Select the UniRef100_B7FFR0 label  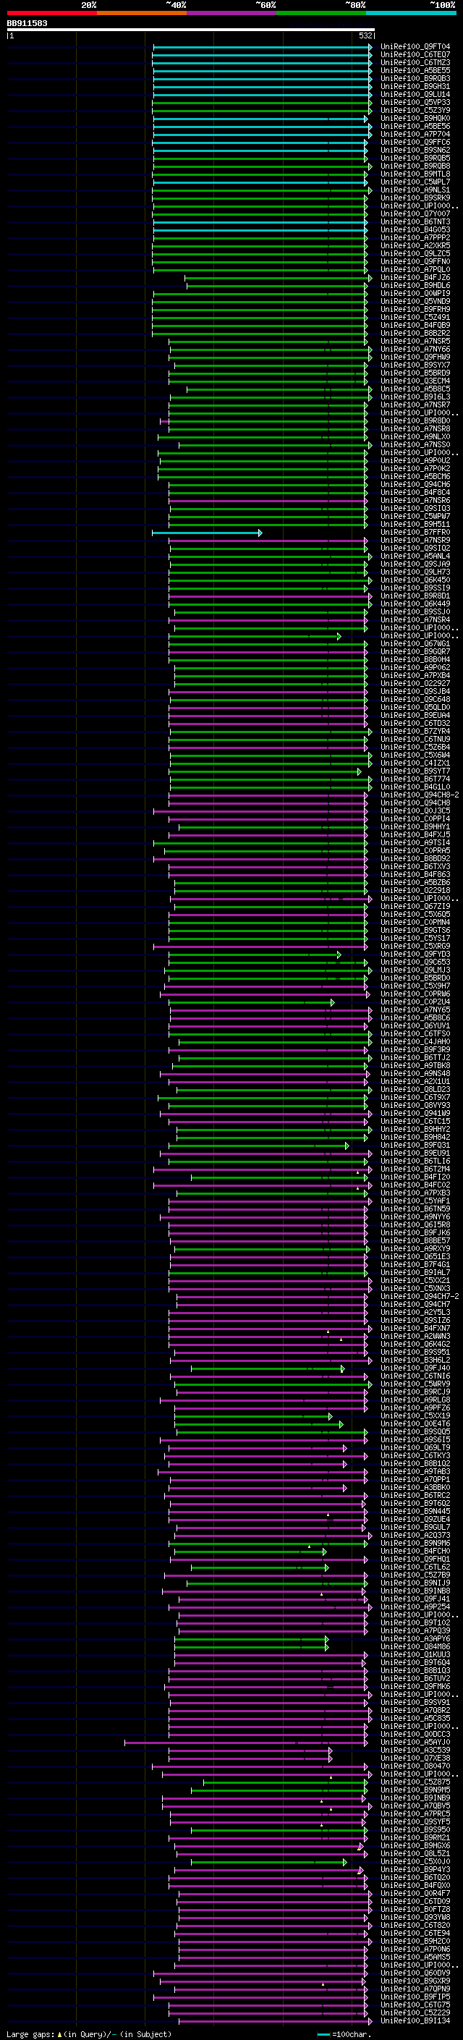pos(415,532)
